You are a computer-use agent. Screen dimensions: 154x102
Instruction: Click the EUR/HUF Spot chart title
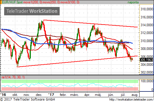click(12, 2)
